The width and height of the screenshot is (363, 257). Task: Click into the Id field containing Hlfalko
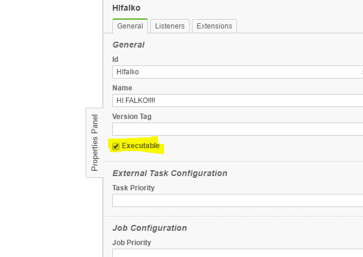click(238, 72)
